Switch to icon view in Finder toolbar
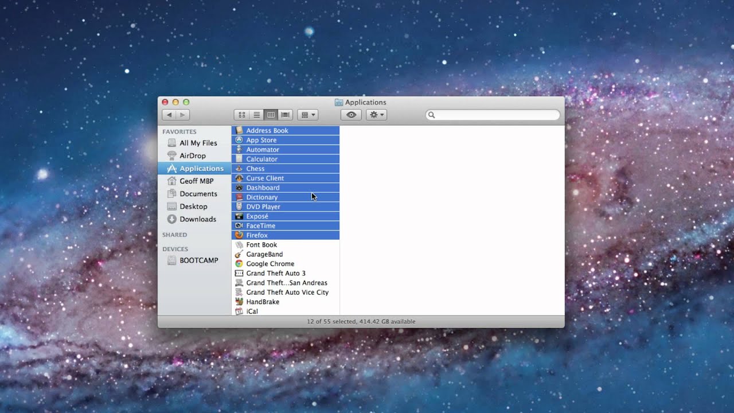This screenshot has height=413, width=734. click(x=242, y=115)
